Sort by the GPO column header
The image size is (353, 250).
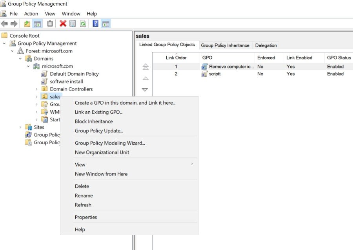click(227, 58)
